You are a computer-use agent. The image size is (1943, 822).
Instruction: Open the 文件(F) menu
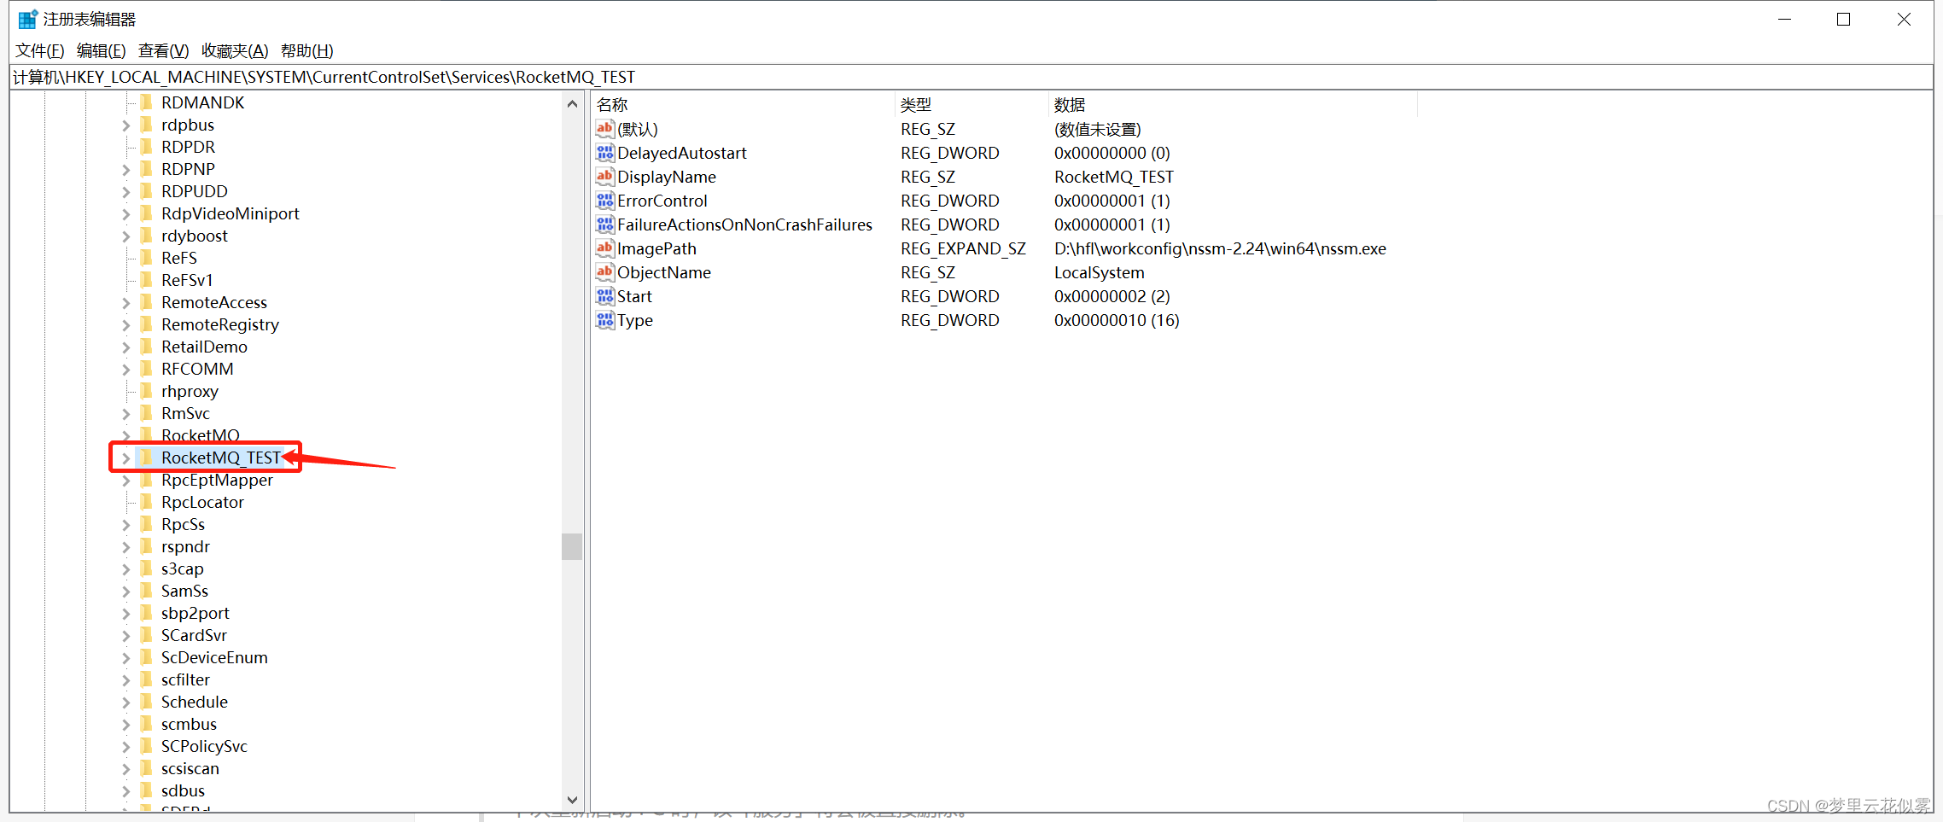click(x=40, y=51)
